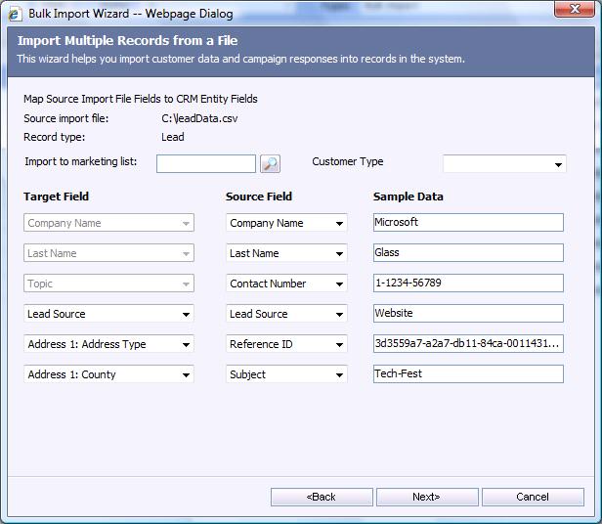Click the Website sample data field
Viewport: 602px width, 524px height.
point(468,313)
